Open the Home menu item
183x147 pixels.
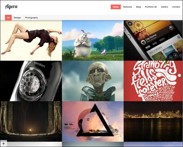116,7
